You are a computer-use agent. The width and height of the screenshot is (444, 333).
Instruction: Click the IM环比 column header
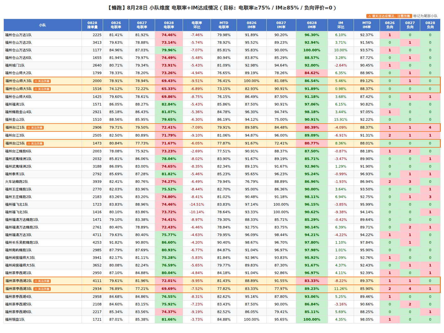(341, 25)
